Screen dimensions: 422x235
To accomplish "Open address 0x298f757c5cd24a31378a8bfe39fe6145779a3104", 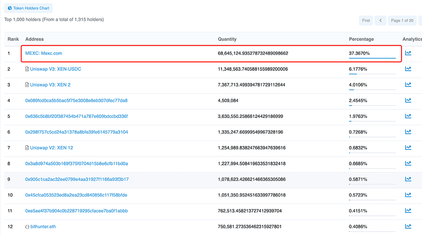I will point(77,132).
